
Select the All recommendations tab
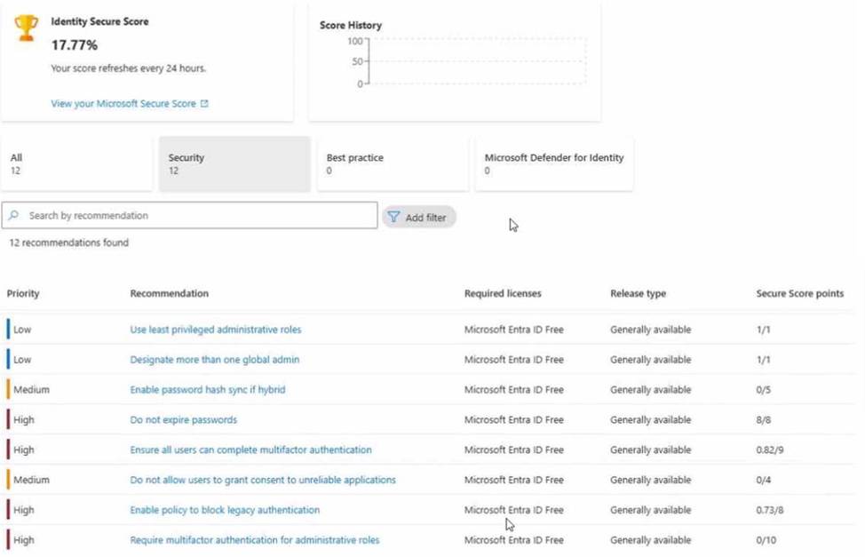tap(76, 163)
